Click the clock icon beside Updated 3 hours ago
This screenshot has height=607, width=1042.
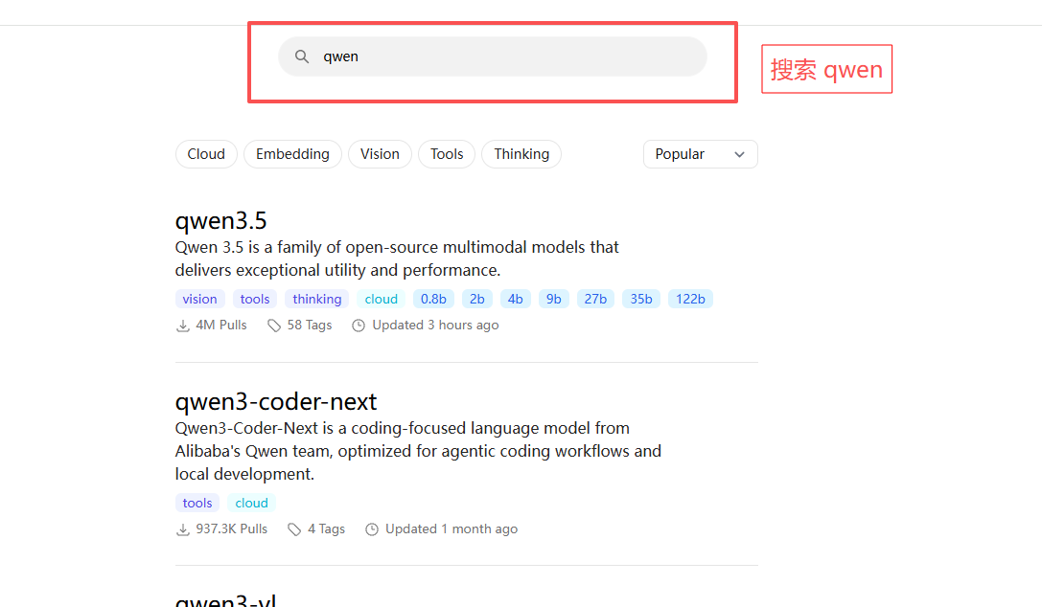[359, 326]
